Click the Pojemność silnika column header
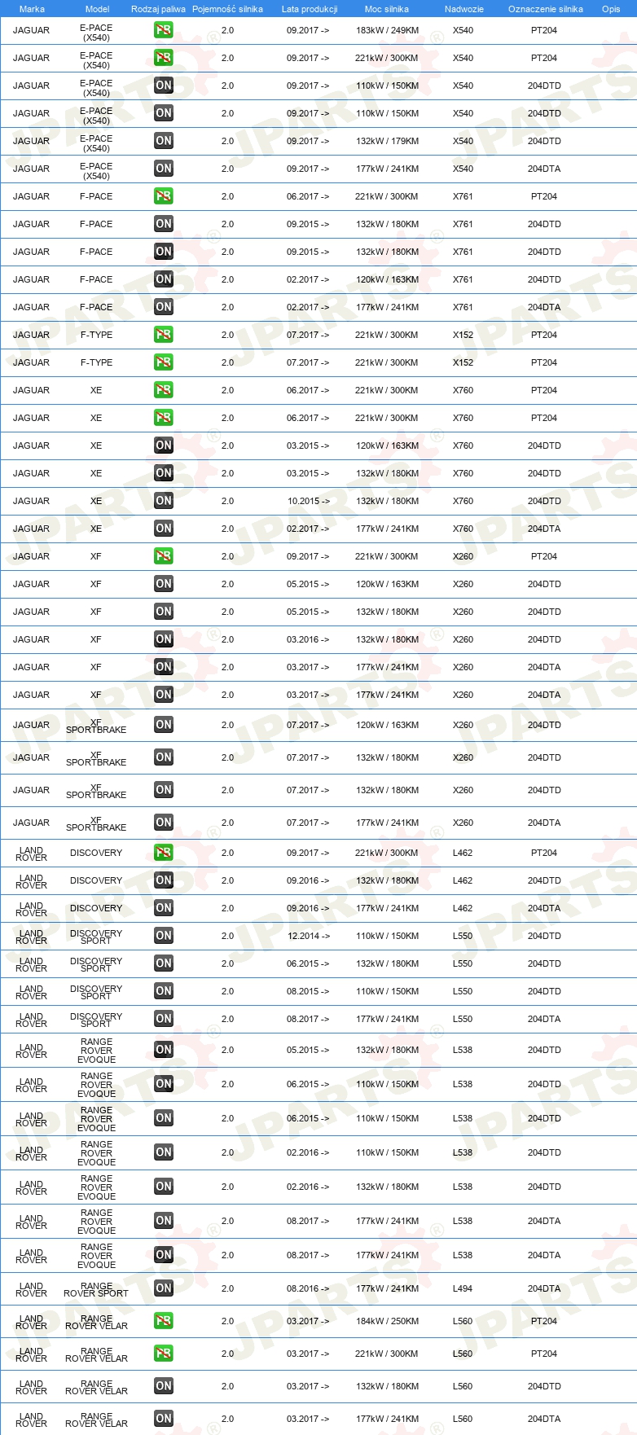 point(227,9)
